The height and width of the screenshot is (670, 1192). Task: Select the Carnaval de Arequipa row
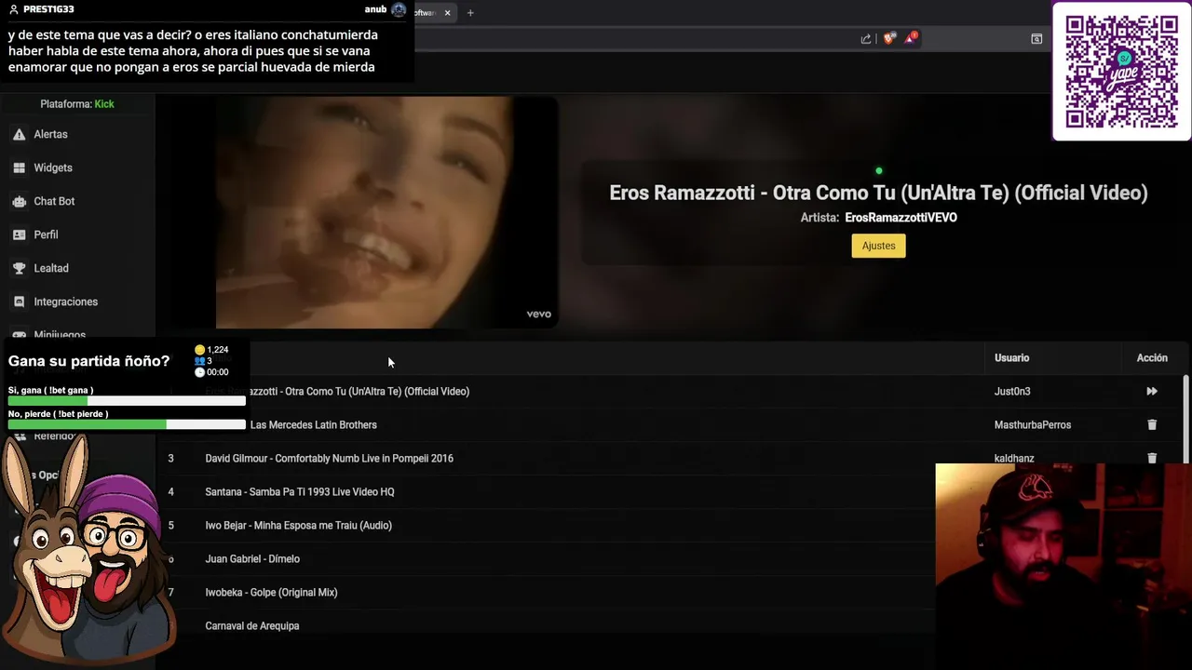[x=546, y=625]
